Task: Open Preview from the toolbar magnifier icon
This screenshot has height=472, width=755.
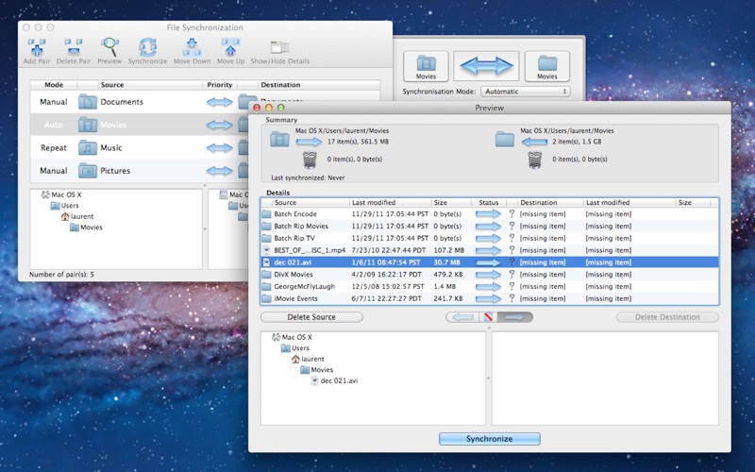Action: coord(109,47)
